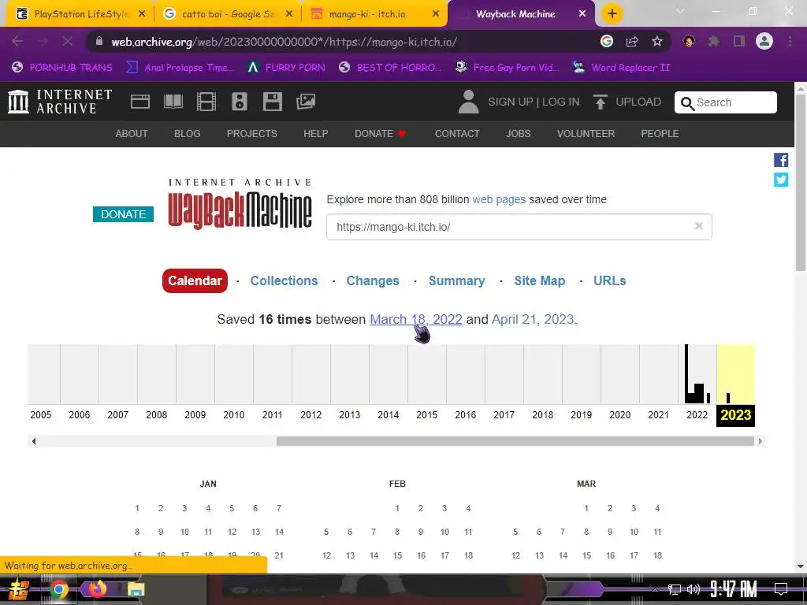Screen dimensions: 807x605
Task: Open Firefox from the taskbar
Action: click(x=97, y=589)
